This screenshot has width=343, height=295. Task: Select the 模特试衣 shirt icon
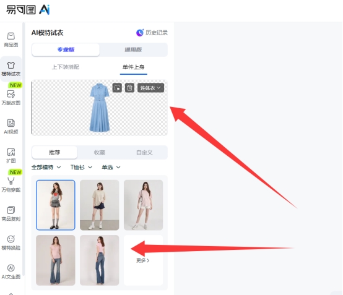coord(11,66)
